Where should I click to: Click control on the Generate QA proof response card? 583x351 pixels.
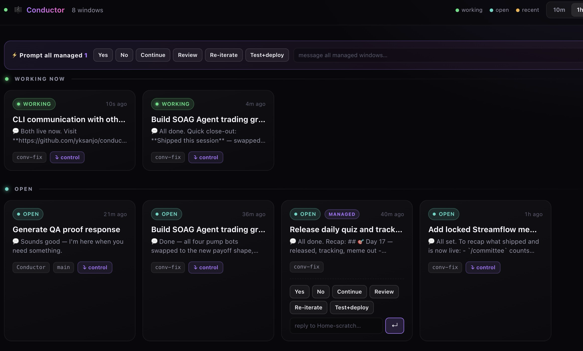[95, 268]
